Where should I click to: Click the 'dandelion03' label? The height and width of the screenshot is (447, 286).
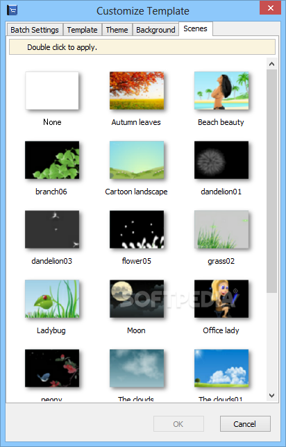[51, 261]
